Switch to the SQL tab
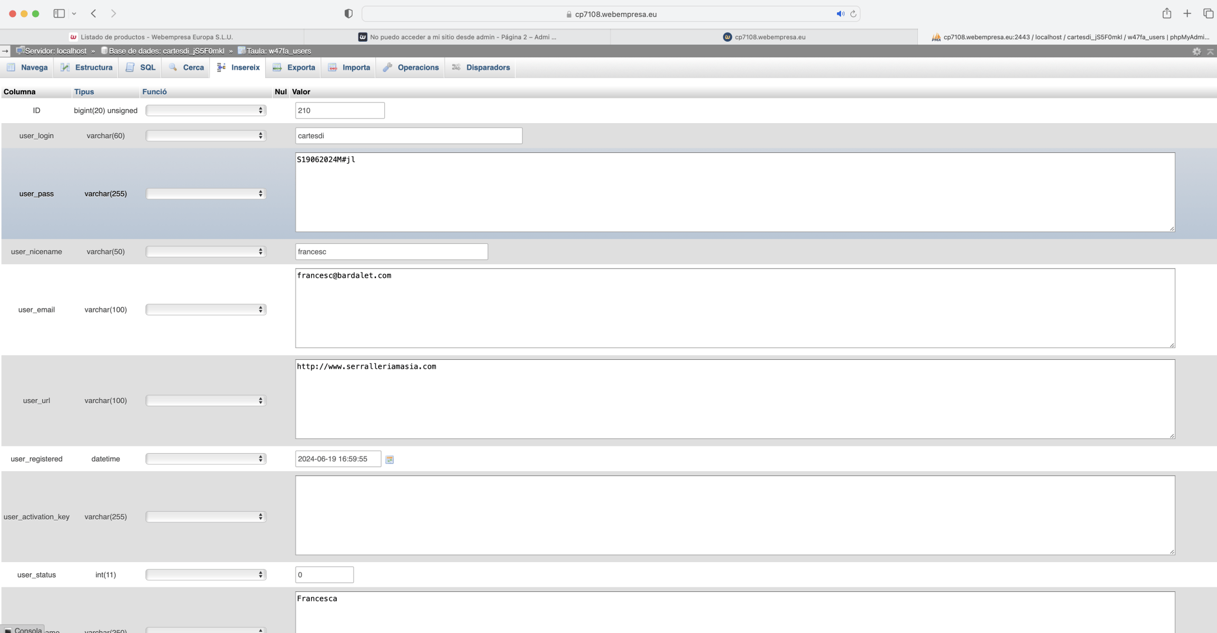This screenshot has width=1217, height=633. click(x=141, y=67)
